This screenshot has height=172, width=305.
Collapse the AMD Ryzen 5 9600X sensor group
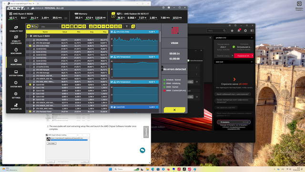pyautogui.click(x=28, y=36)
